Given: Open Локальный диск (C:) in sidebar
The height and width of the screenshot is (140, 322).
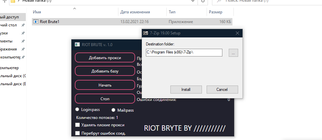Looking at the screenshot, I should (13, 76).
